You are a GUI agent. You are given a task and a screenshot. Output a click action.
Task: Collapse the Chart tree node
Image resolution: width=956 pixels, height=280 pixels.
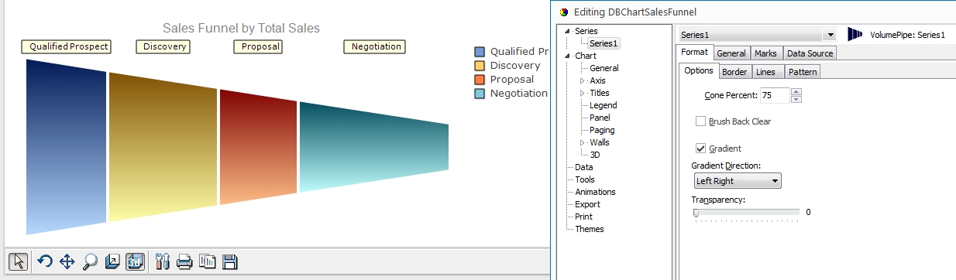coord(568,56)
